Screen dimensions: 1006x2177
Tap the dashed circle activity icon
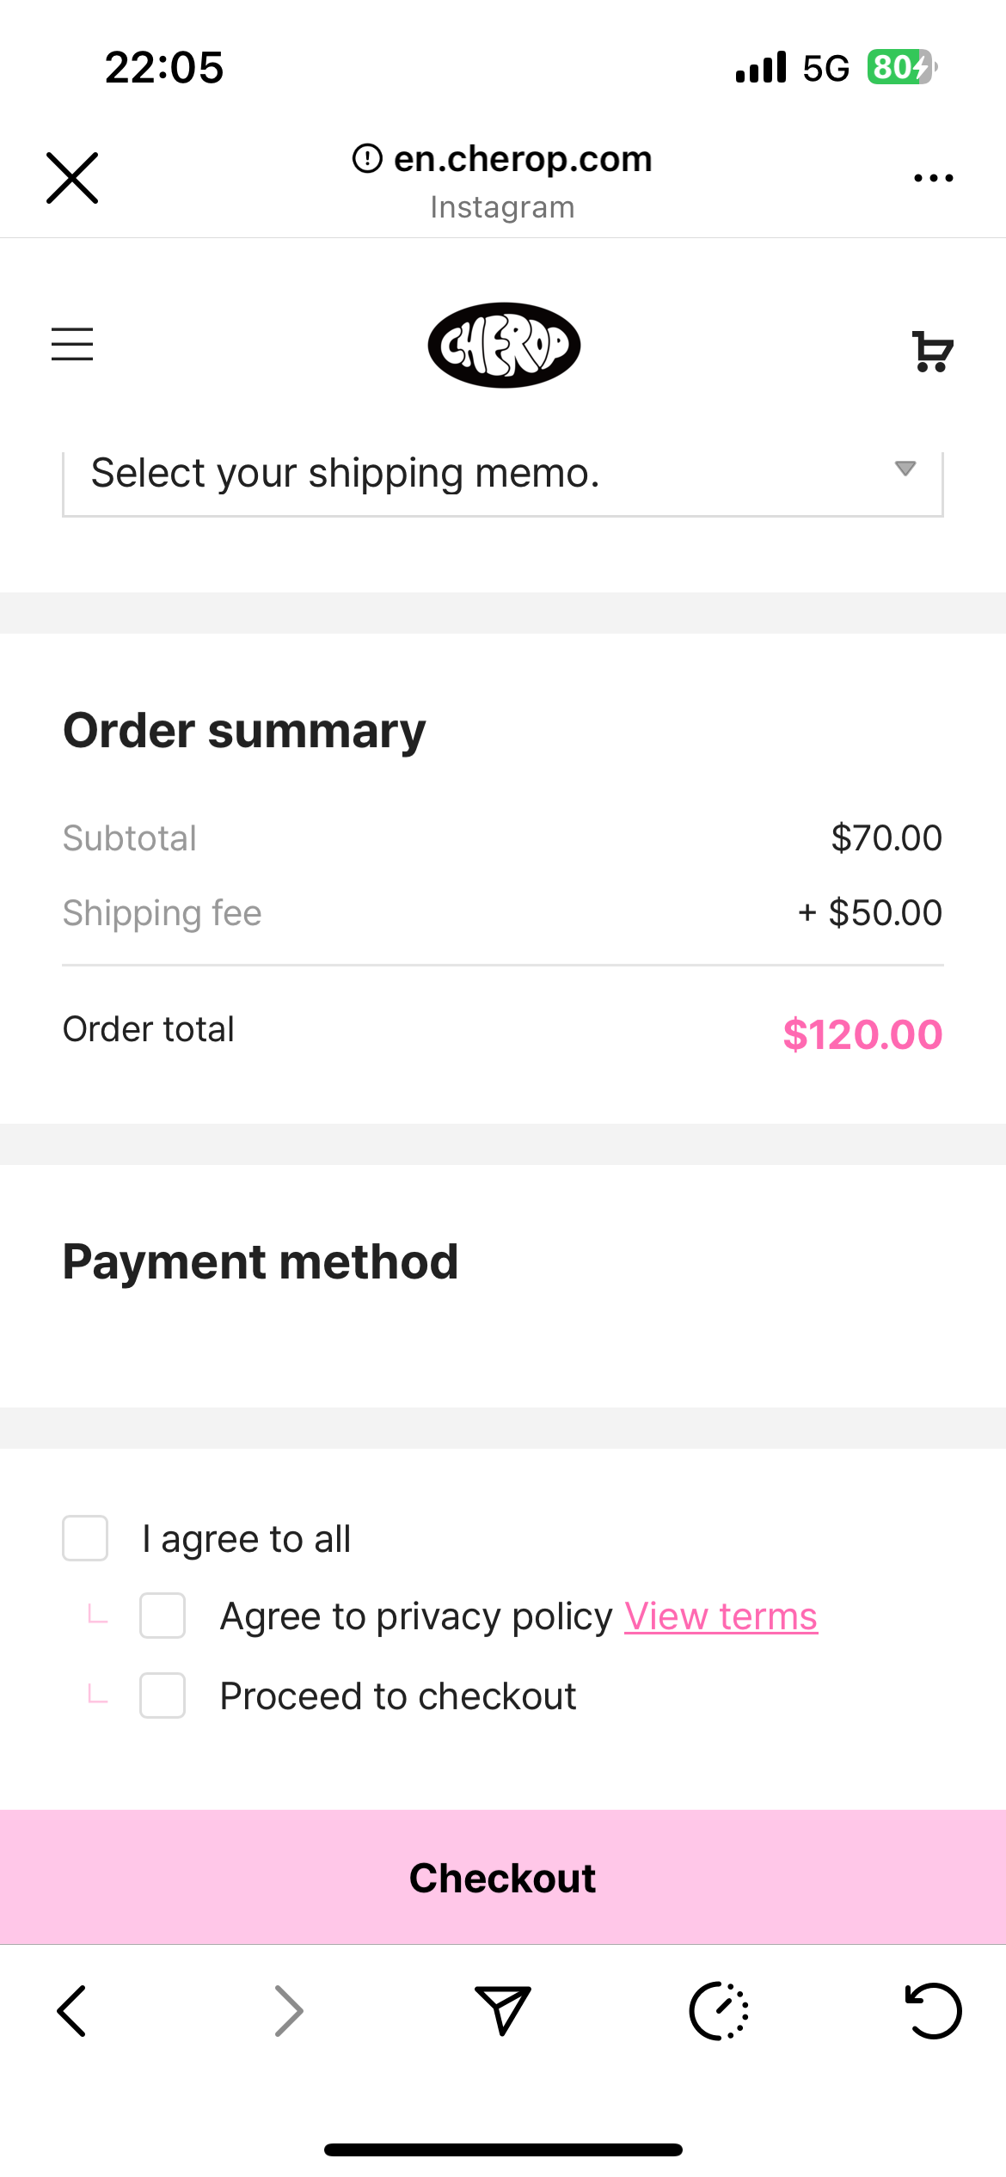[x=719, y=2011]
